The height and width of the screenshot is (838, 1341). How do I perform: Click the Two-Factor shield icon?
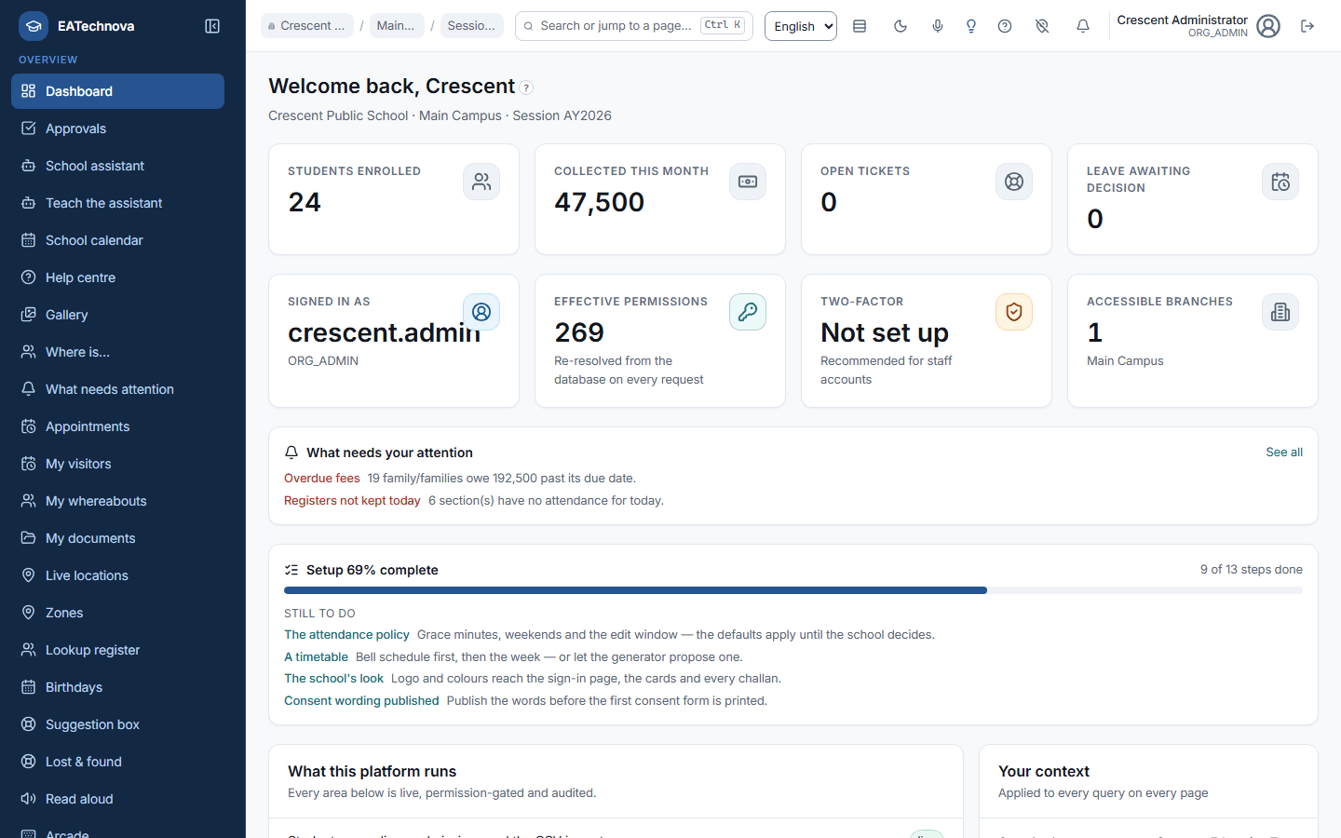[1014, 312]
